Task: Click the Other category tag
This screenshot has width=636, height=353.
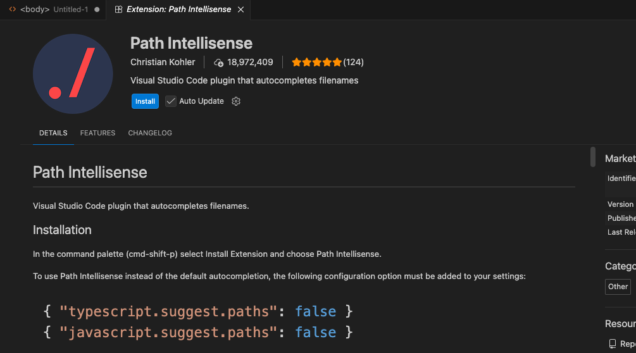Action: (x=618, y=287)
